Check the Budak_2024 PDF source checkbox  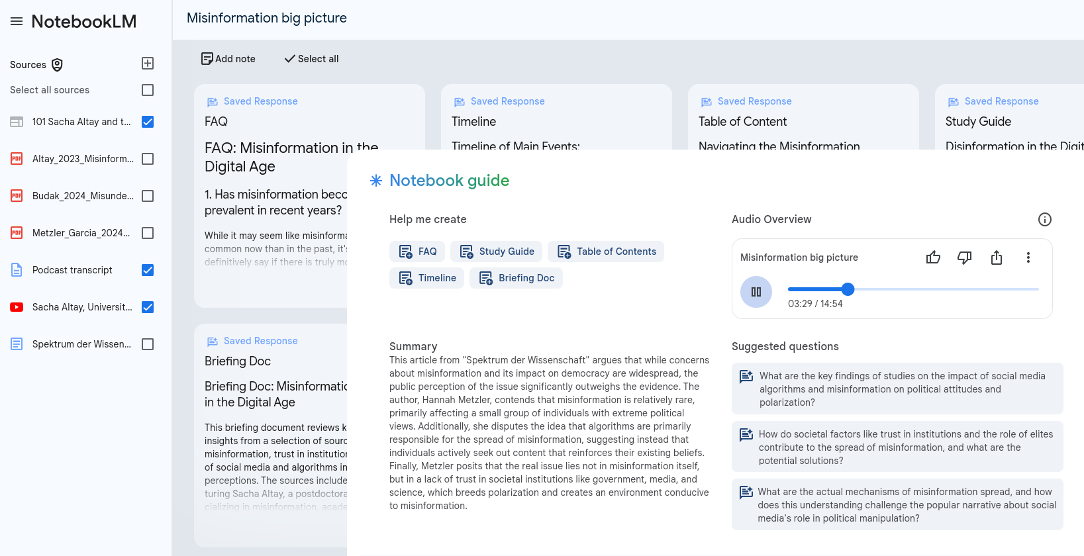click(x=148, y=196)
